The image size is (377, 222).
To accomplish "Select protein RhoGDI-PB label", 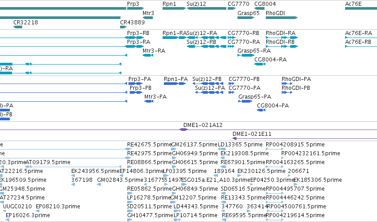I will 296,88.
